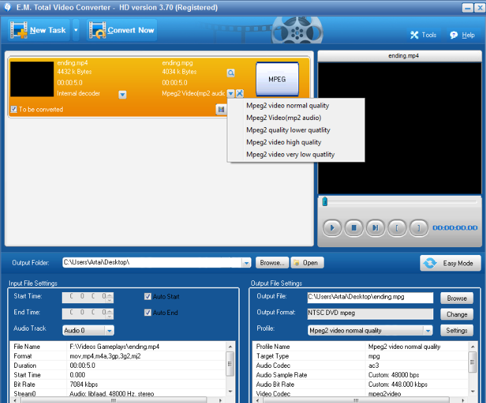
Task: Select Mpeg2 video normal quality
Action: (287, 106)
